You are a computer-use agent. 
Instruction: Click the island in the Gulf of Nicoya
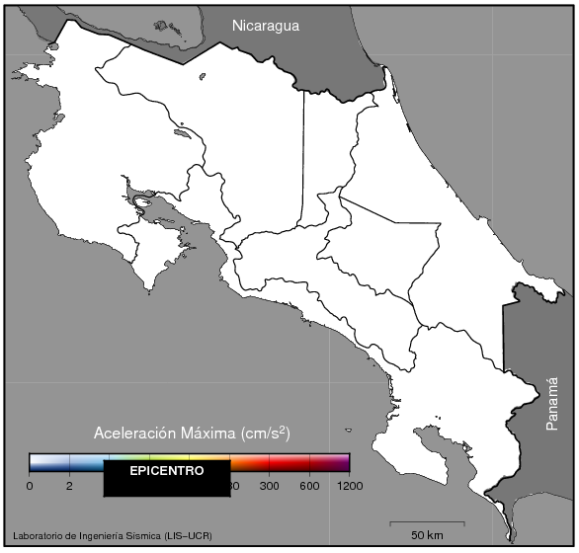tap(141, 201)
